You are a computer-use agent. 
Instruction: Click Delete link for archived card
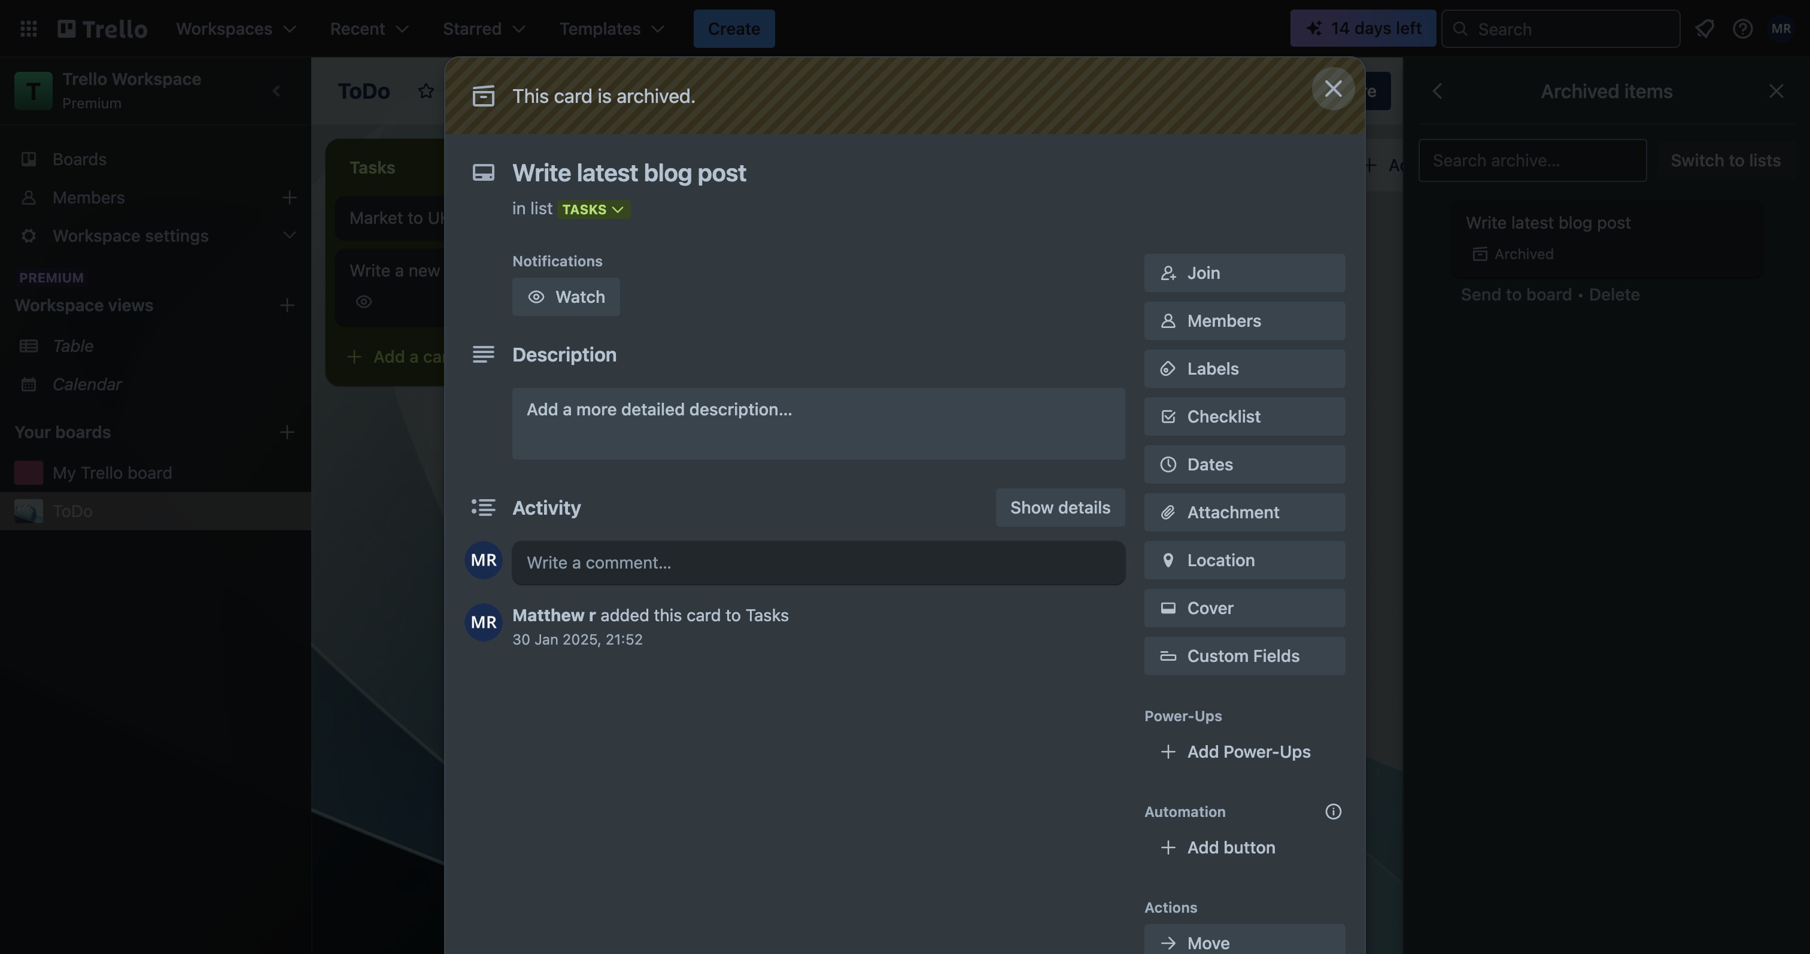[x=1614, y=294]
